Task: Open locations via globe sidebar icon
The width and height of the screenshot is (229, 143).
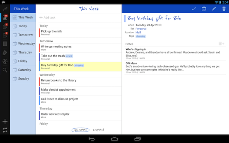Action: pos(5,62)
